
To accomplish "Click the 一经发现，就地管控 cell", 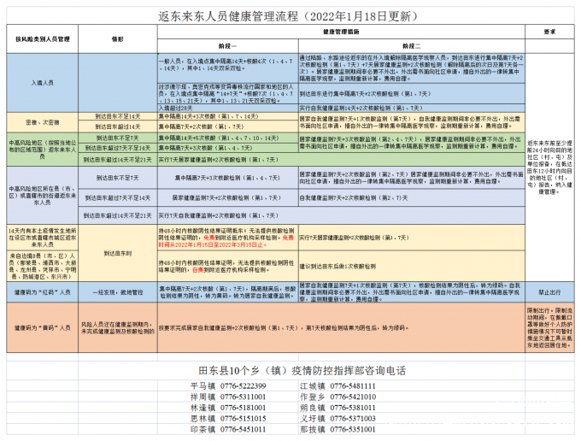I will [x=118, y=291].
